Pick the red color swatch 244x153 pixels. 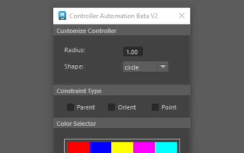79,147
